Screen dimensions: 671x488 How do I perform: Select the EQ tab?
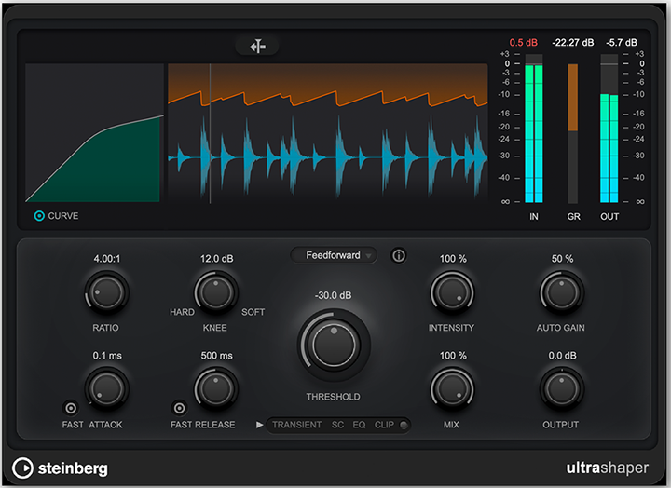pos(359,425)
